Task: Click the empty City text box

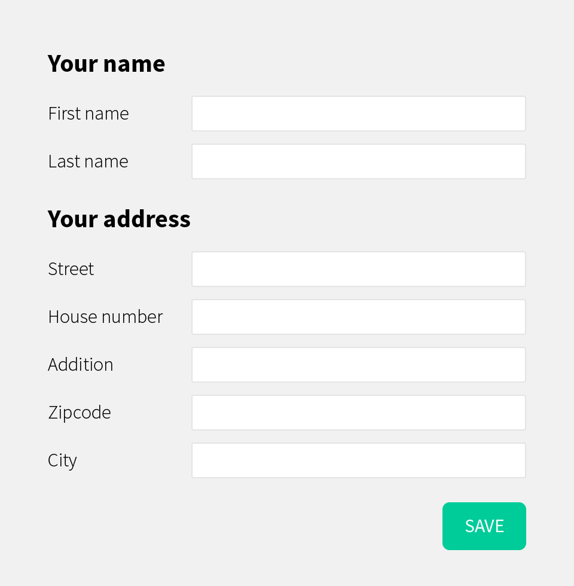Action: [359, 460]
